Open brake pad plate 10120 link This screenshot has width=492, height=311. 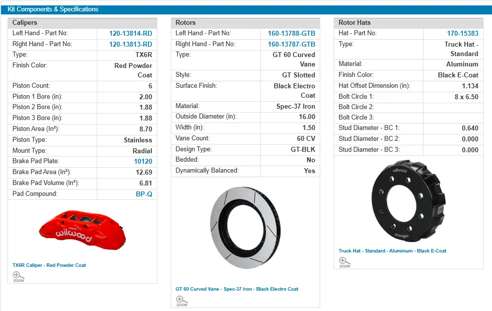143,162
